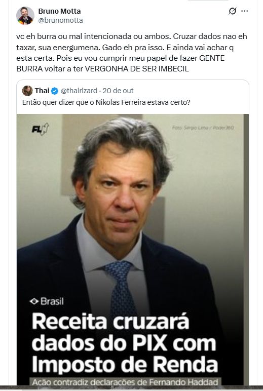The image size is (263, 391).
Task: Open the @thairizard handle
Action: coord(79,91)
